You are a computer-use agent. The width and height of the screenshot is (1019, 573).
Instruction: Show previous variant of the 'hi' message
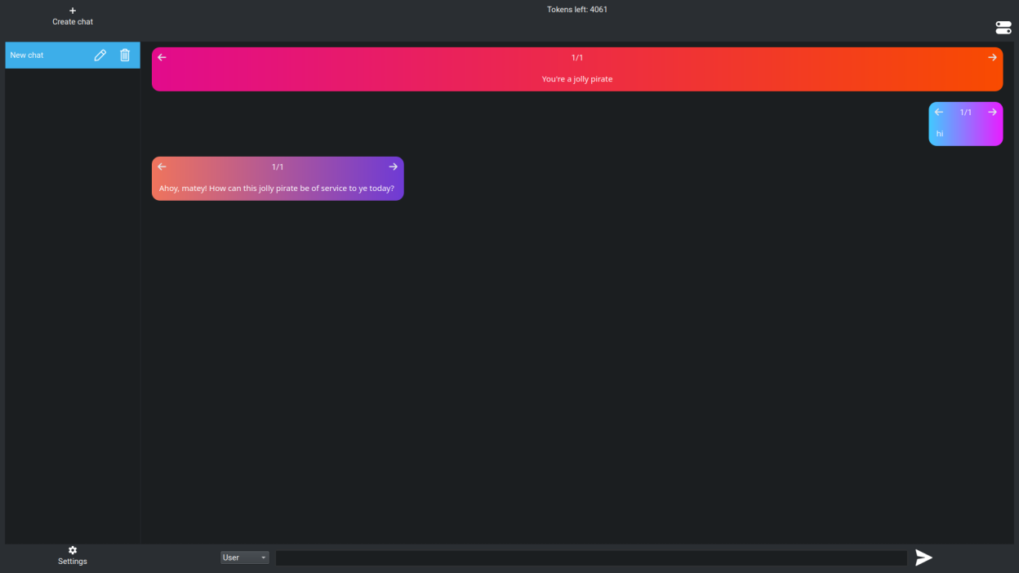pos(939,112)
